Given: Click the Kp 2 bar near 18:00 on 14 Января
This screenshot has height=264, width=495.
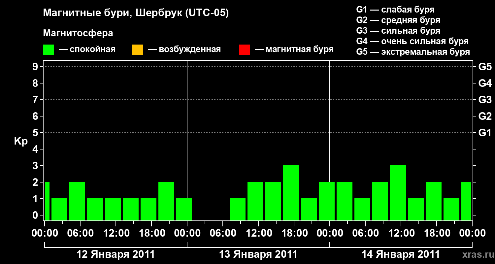Looking at the screenshot, I should point(434,201).
